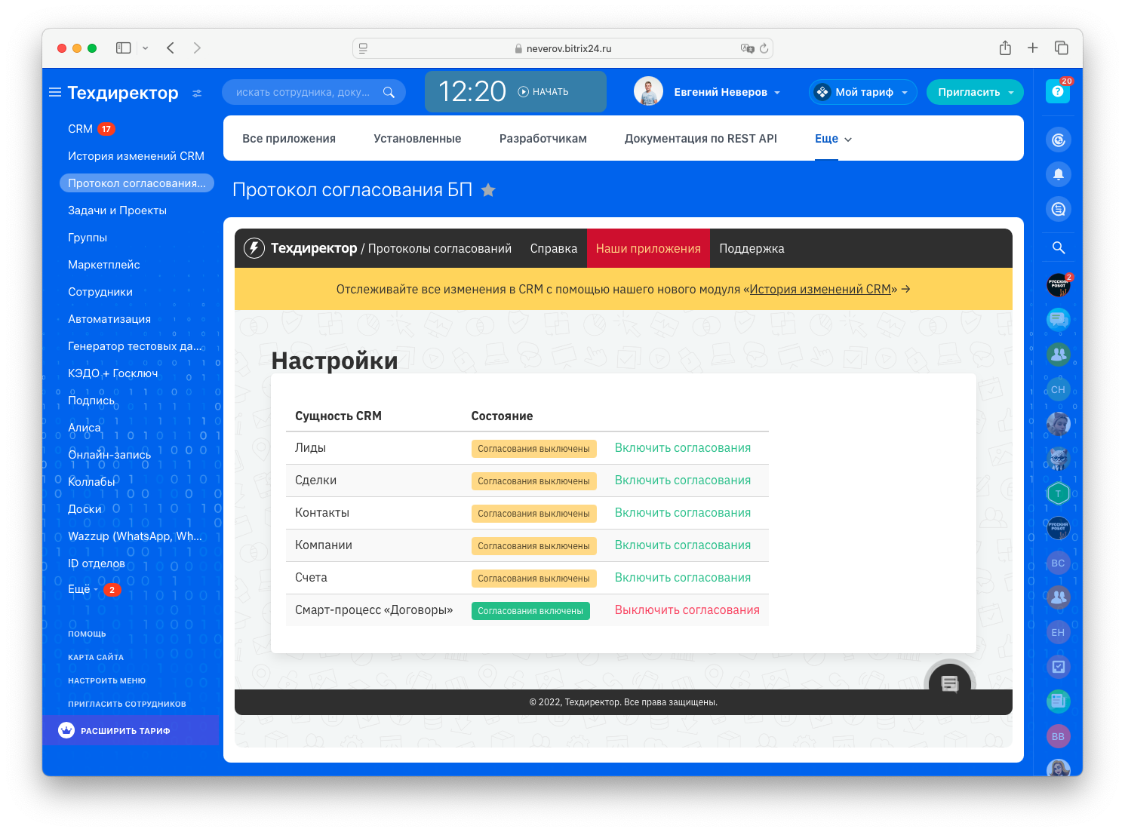Enable approvals for Счета
The height and width of the screenshot is (832, 1125).
[683, 578]
